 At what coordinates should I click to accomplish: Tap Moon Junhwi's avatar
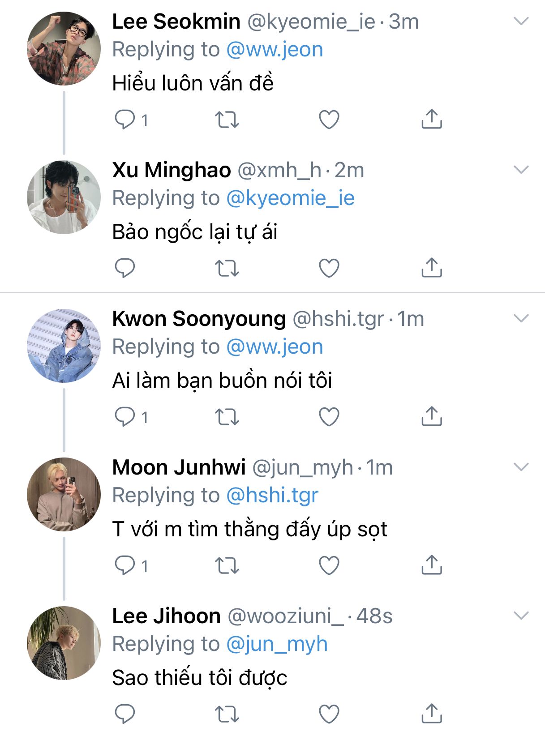[x=64, y=495]
